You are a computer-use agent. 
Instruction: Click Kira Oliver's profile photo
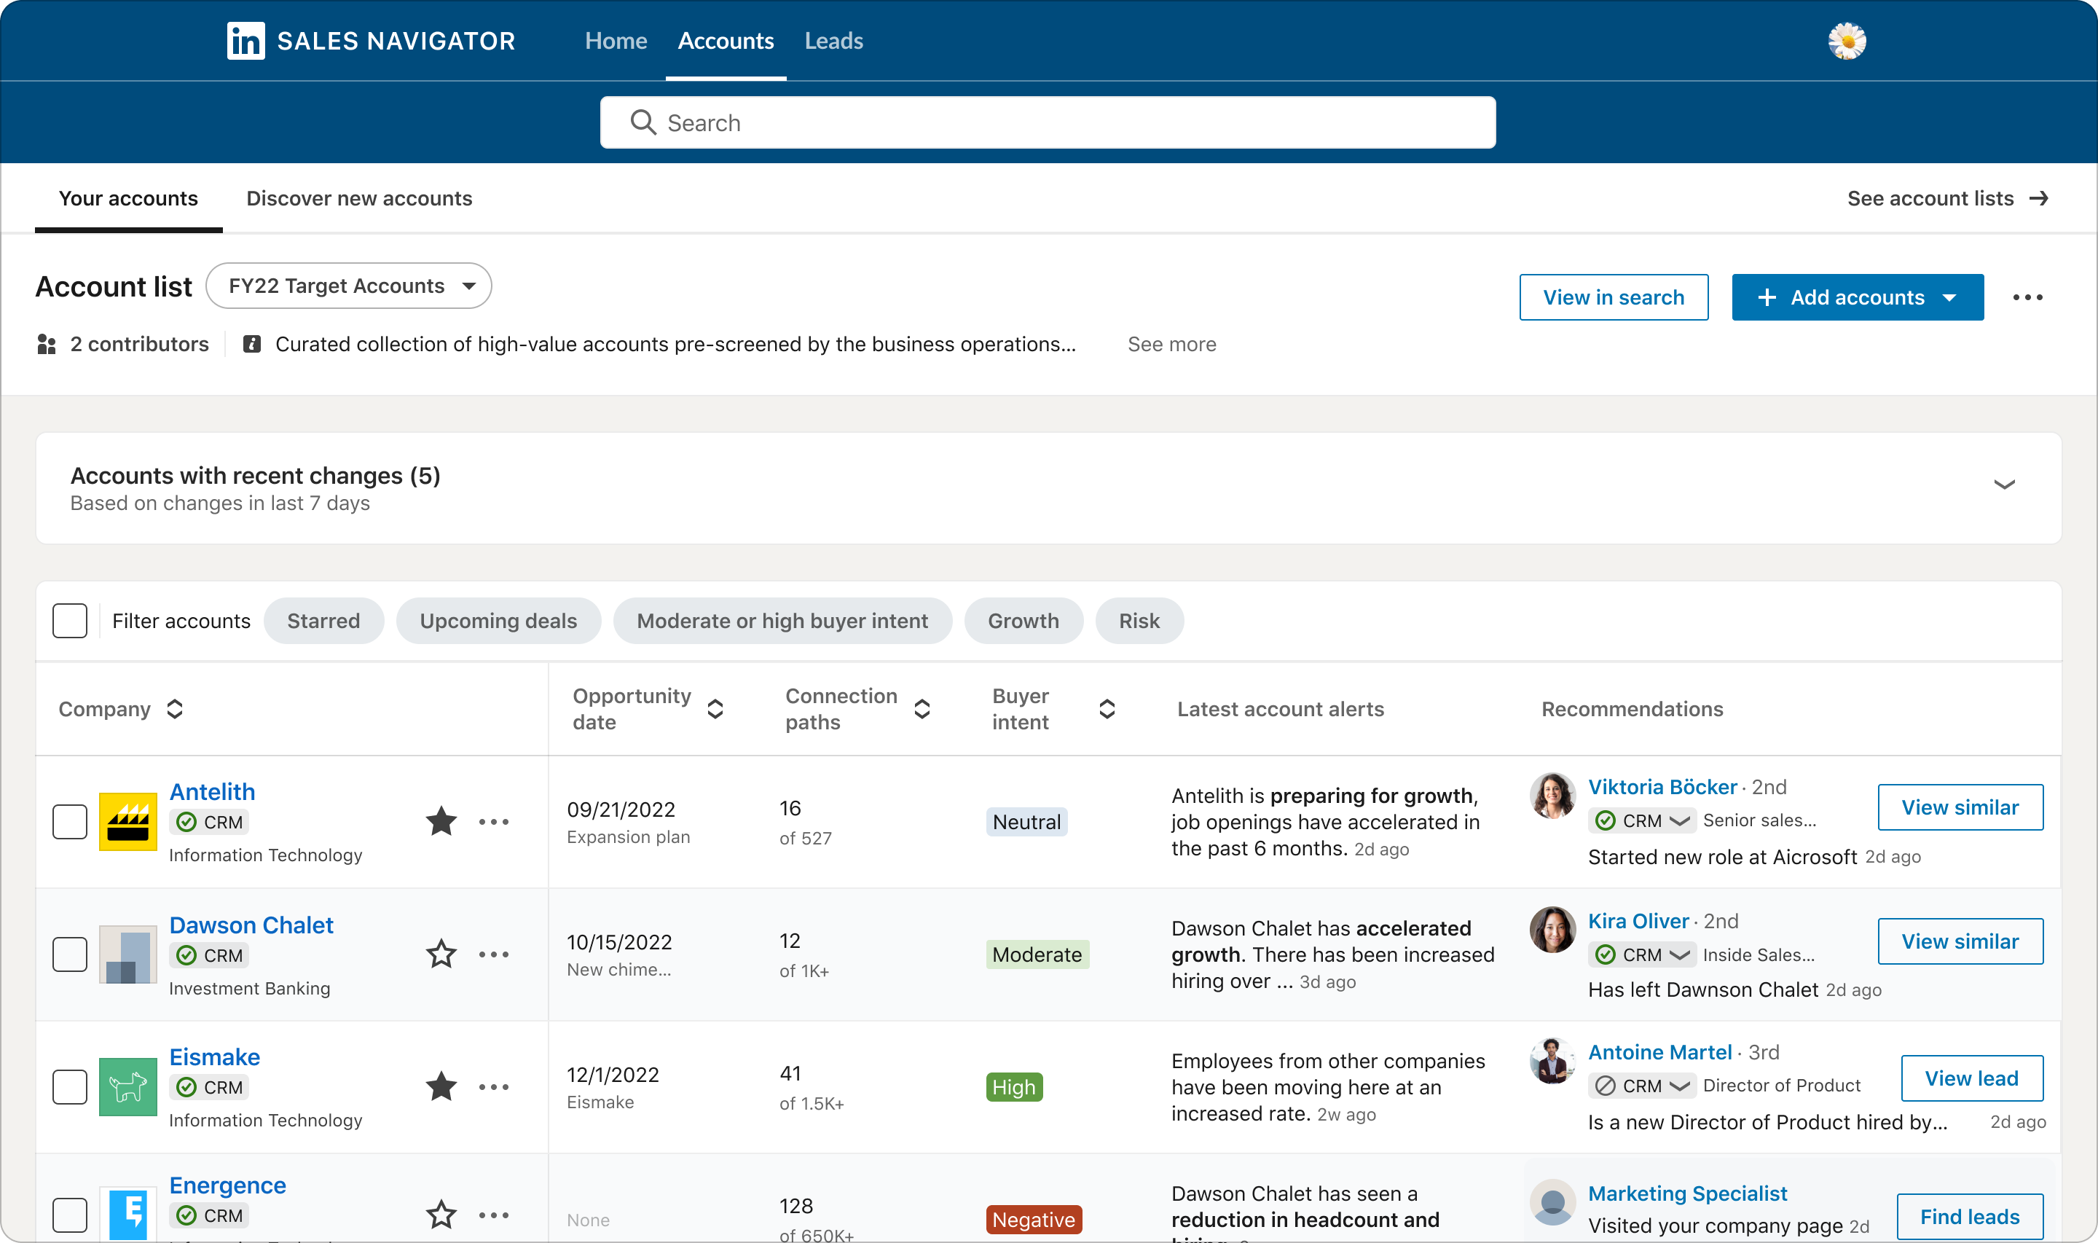click(1552, 929)
